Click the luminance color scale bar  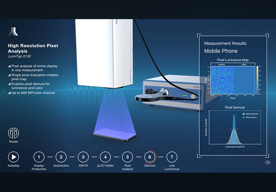(x=257, y=80)
